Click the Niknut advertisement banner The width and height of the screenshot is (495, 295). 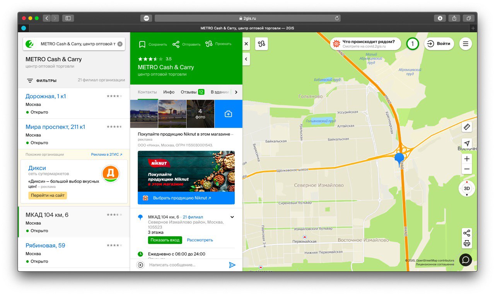tap(186, 171)
